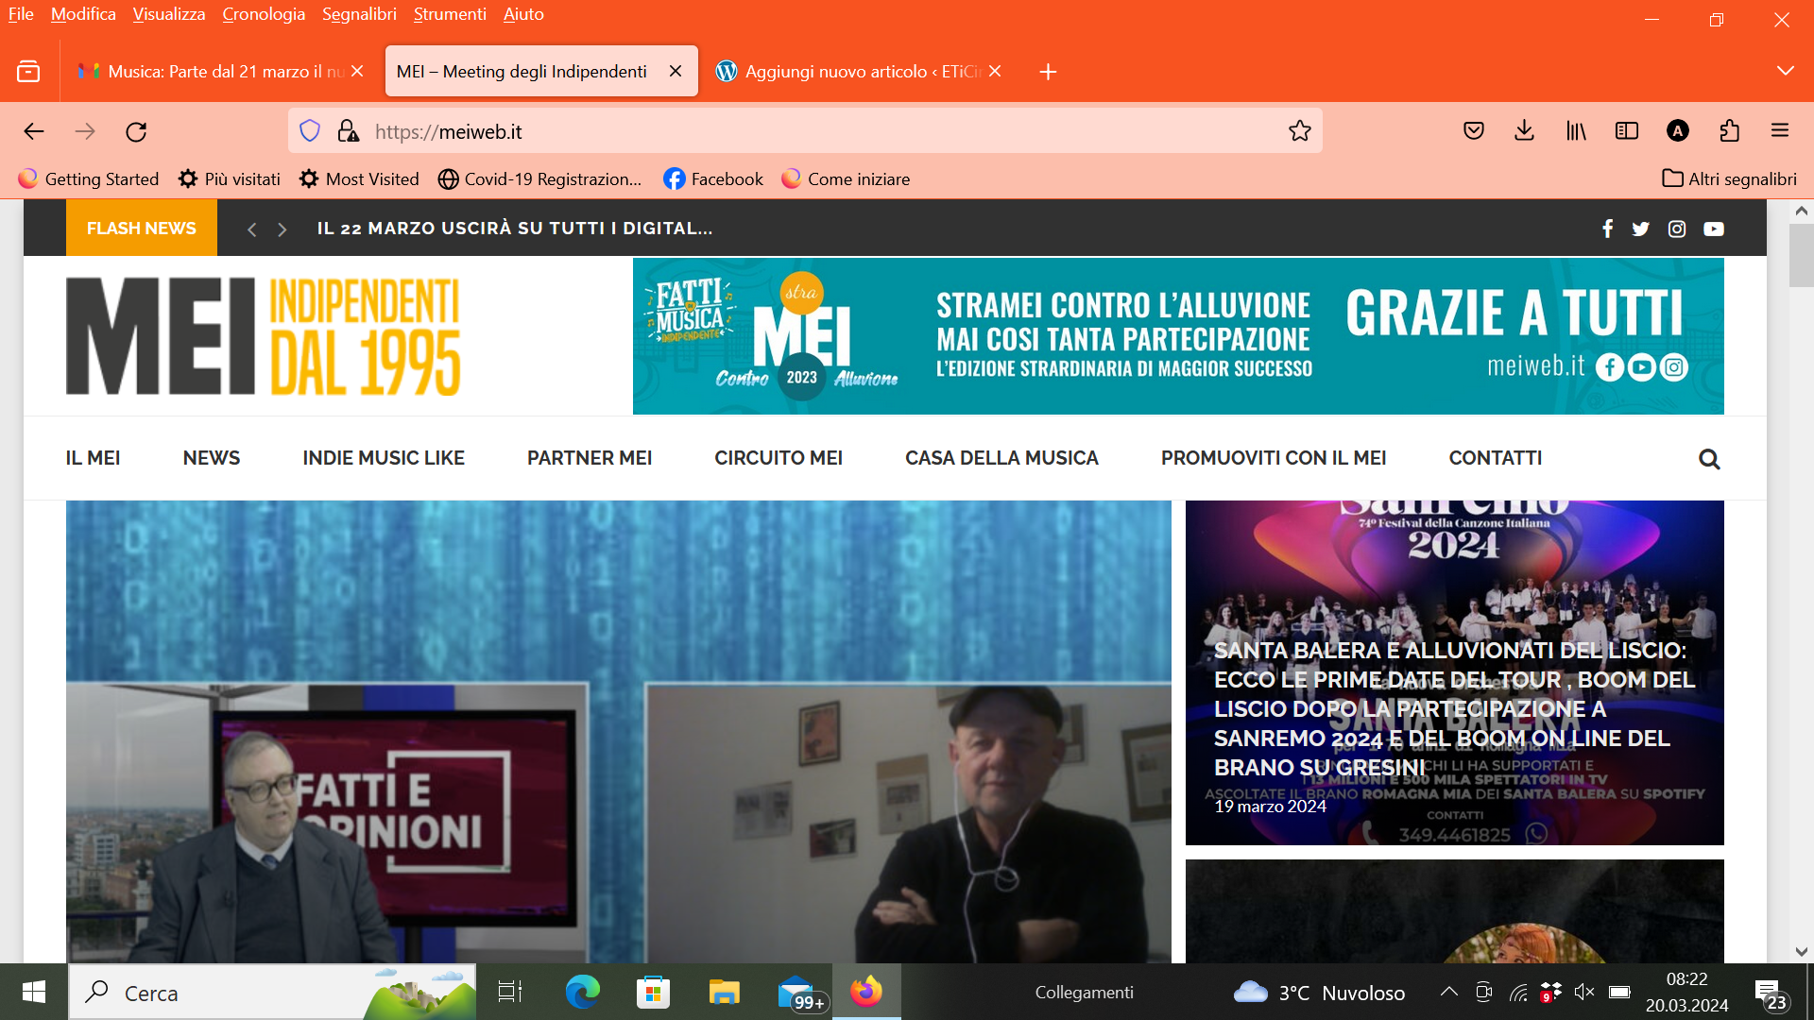The height and width of the screenshot is (1020, 1814).
Task: Open Task View on taskbar
Action: click(510, 992)
